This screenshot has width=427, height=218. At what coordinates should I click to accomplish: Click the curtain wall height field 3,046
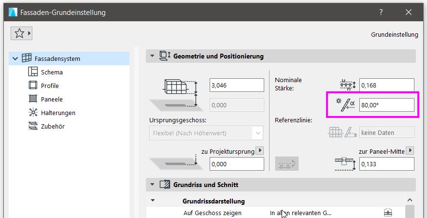237,85
